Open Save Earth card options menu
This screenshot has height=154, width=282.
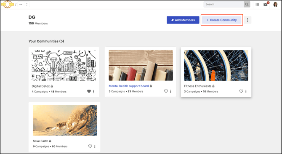(x=95, y=146)
